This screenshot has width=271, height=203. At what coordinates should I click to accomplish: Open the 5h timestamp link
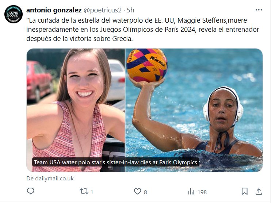click(x=130, y=10)
